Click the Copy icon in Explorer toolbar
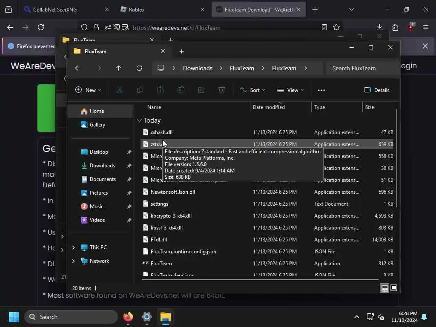This screenshot has height=327, width=436. pos(140,90)
